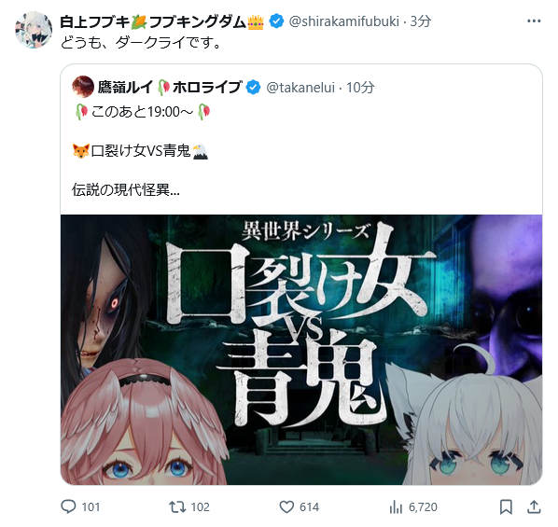
Task: Open the quoted post text このあと19:00〜
Action: point(143,112)
